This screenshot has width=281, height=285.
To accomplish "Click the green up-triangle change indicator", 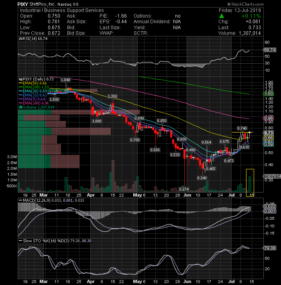I will 222,16.
